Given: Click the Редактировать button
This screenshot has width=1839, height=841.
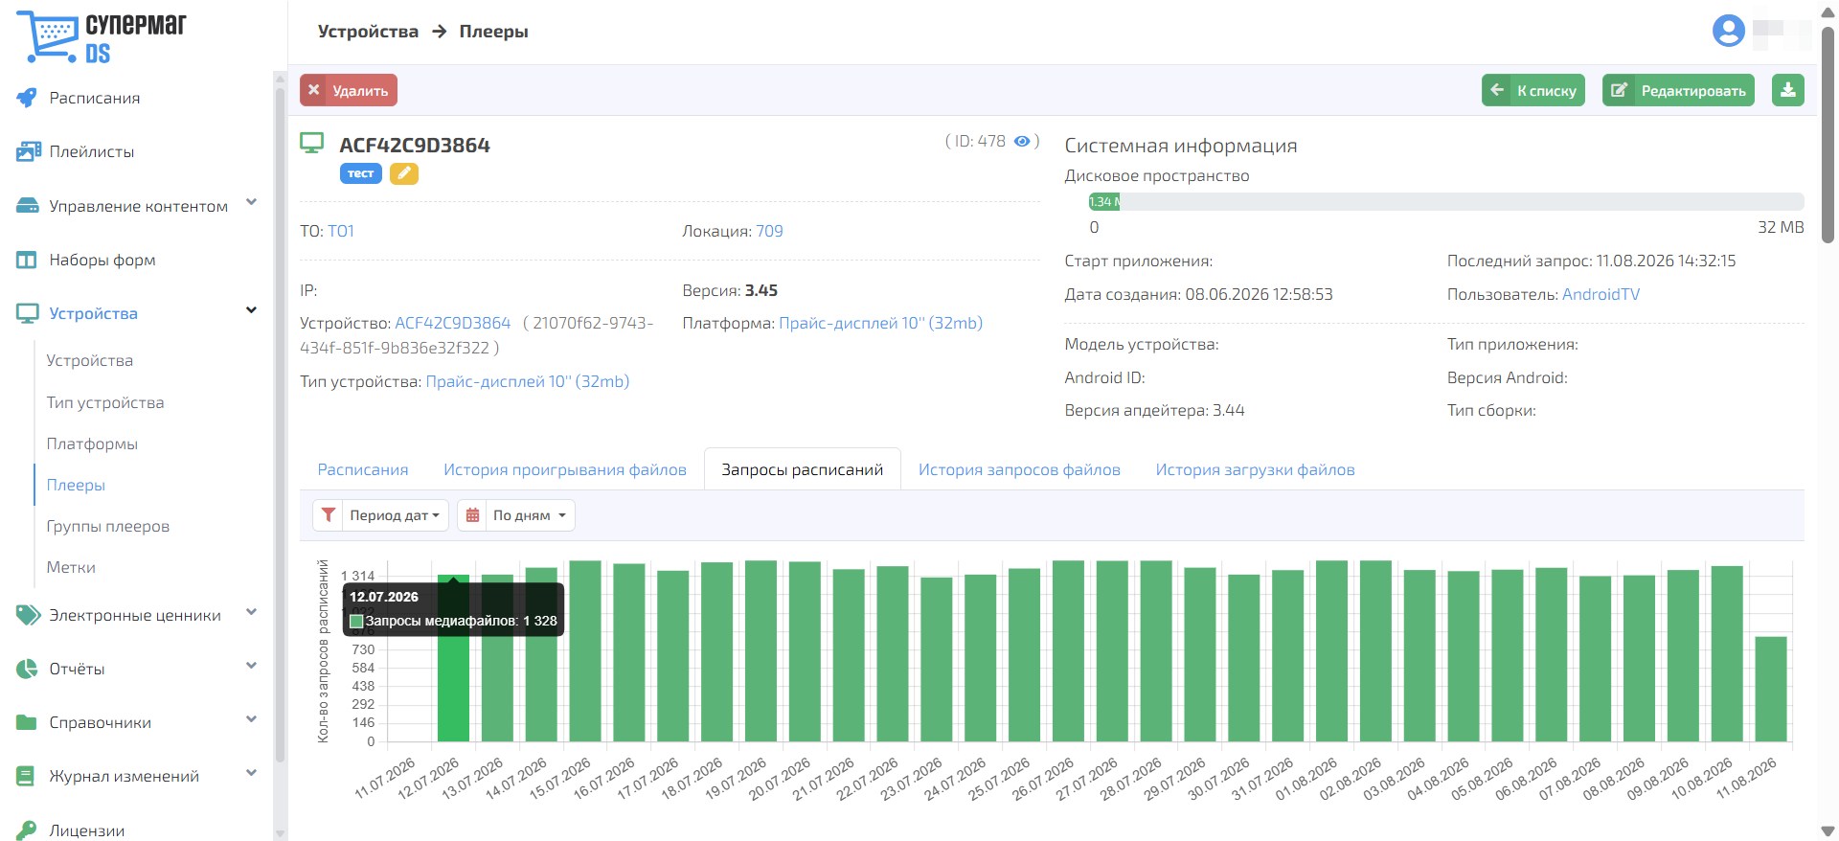Looking at the screenshot, I should (1678, 90).
